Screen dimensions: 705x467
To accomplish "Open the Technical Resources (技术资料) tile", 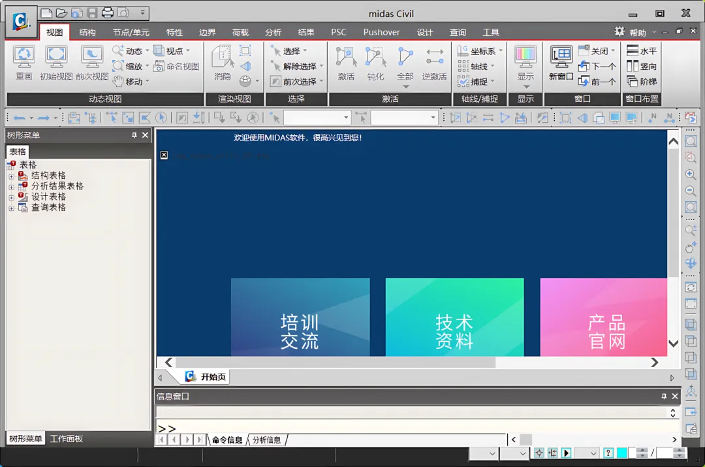I will [x=454, y=317].
